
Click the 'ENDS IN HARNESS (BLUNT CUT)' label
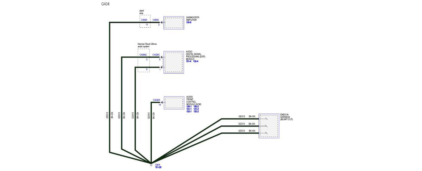point(286,117)
